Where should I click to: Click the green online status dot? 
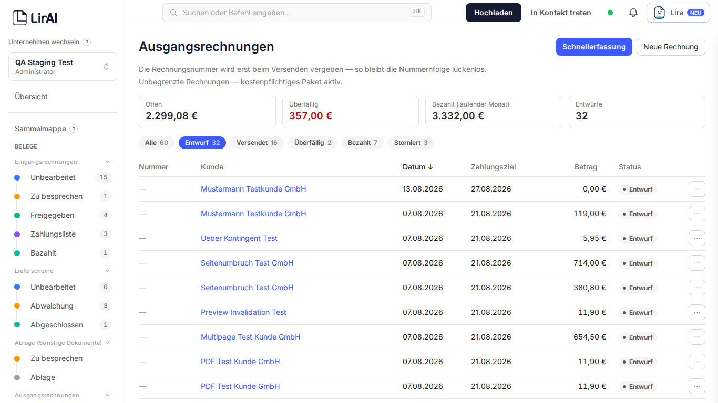(x=610, y=13)
